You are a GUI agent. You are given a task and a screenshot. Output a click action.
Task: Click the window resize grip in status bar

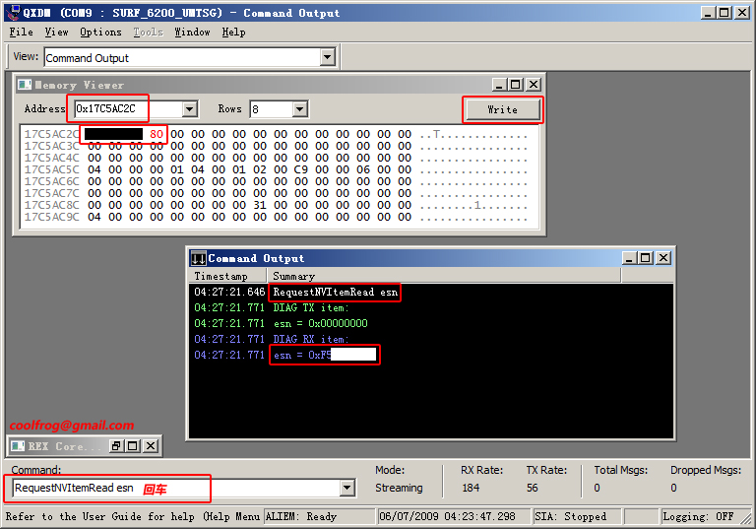coord(746,517)
